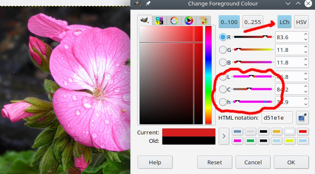
Task: Click the Old black colour preview
Action: [189, 140]
